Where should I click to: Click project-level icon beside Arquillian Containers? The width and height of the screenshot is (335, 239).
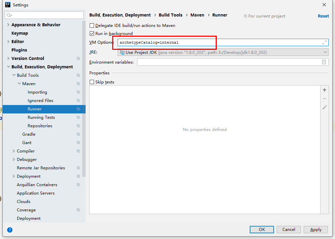tap(79, 185)
